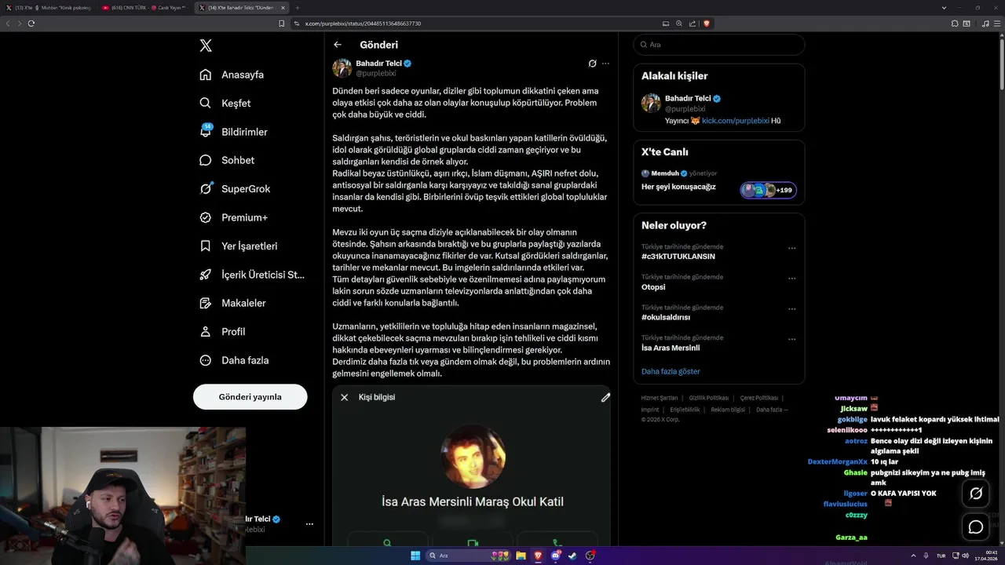Open the Hizmet Şartları footer link
This screenshot has width=1005, height=565.
pos(660,398)
